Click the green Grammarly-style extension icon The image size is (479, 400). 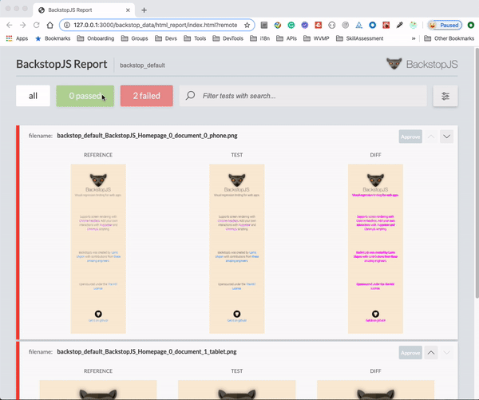click(291, 25)
